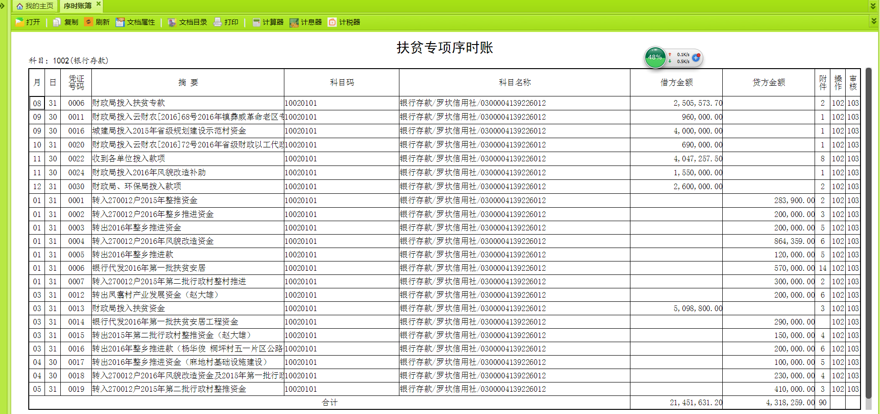Click debit amount 5,098,800.00
This screenshot has height=414, width=880.
coord(698,308)
